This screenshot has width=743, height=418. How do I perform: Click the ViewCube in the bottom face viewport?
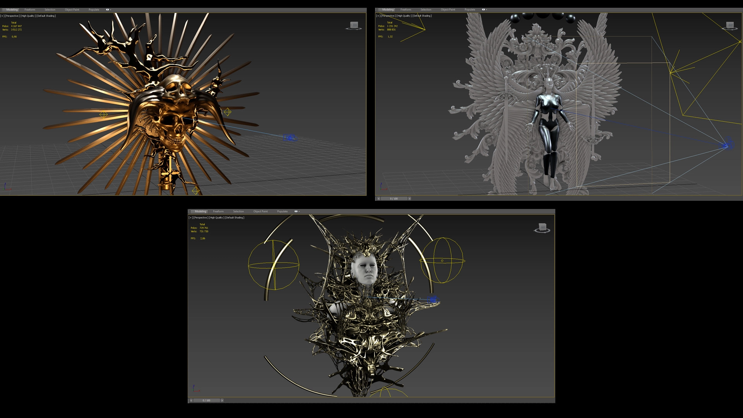[x=542, y=228]
